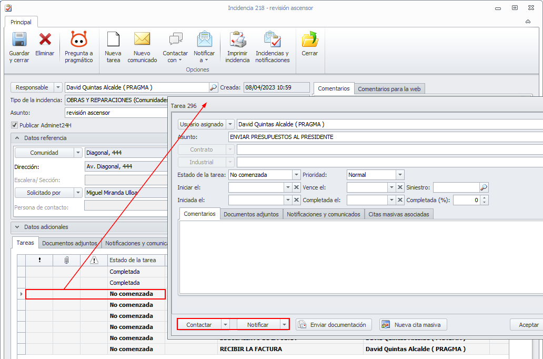
Task: Click priority exclamation column header
Action: coord(39,260)
